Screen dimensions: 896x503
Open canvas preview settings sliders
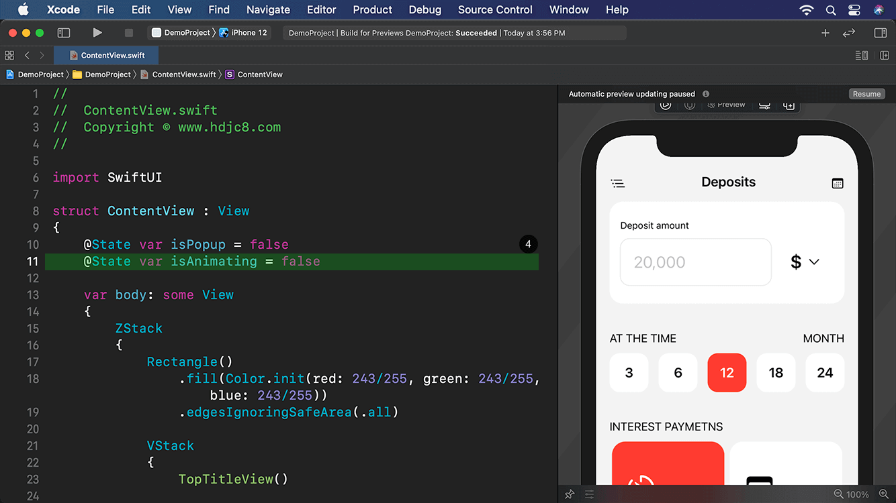click(590, 494)
